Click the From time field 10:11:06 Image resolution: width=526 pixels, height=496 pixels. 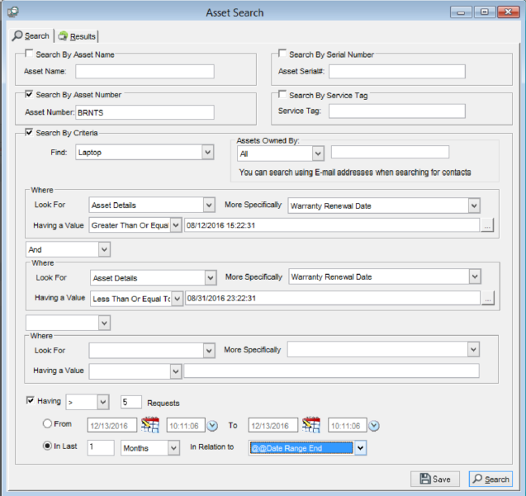click(x=186, y=425)
